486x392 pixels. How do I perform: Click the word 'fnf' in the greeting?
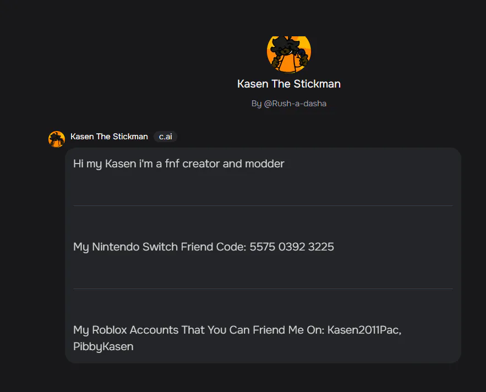click(x=172, y=164)
